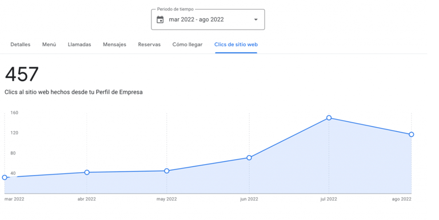Click the total clicks number 457
439x220 pixels.
pyautogui.click(x=22, y=74)
